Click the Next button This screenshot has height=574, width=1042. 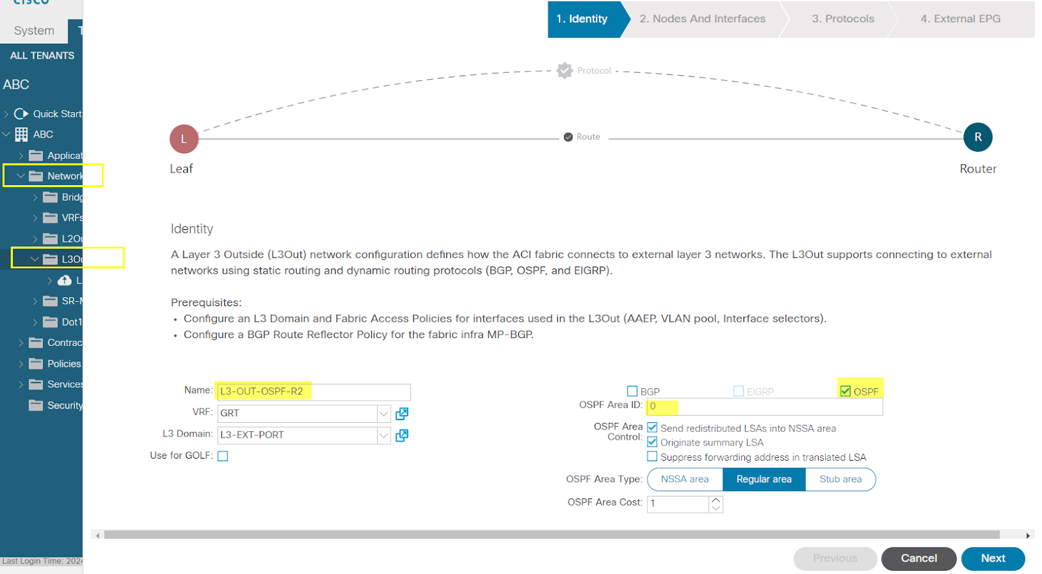click(993, 558)
